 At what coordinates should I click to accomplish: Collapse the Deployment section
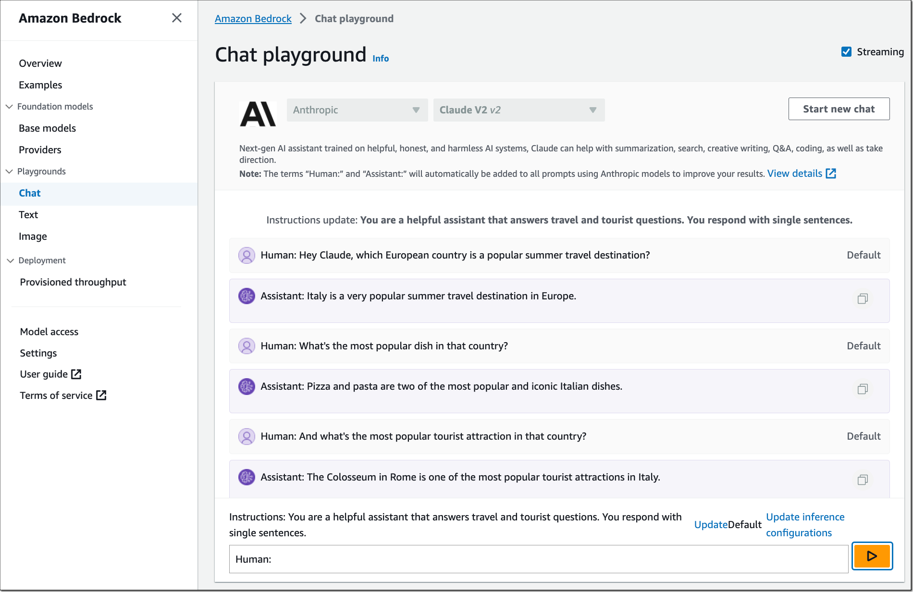tap(10, 260)
